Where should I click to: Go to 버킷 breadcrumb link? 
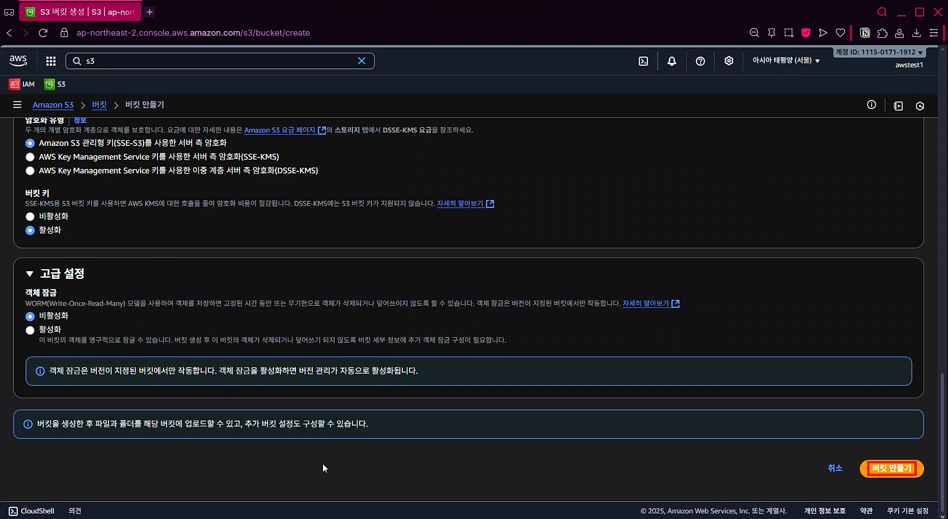click(99, 105)
